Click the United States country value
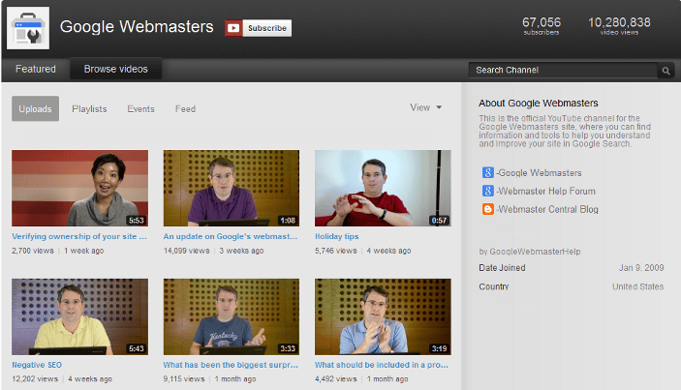681x390 pixels. tap(638, 286)
